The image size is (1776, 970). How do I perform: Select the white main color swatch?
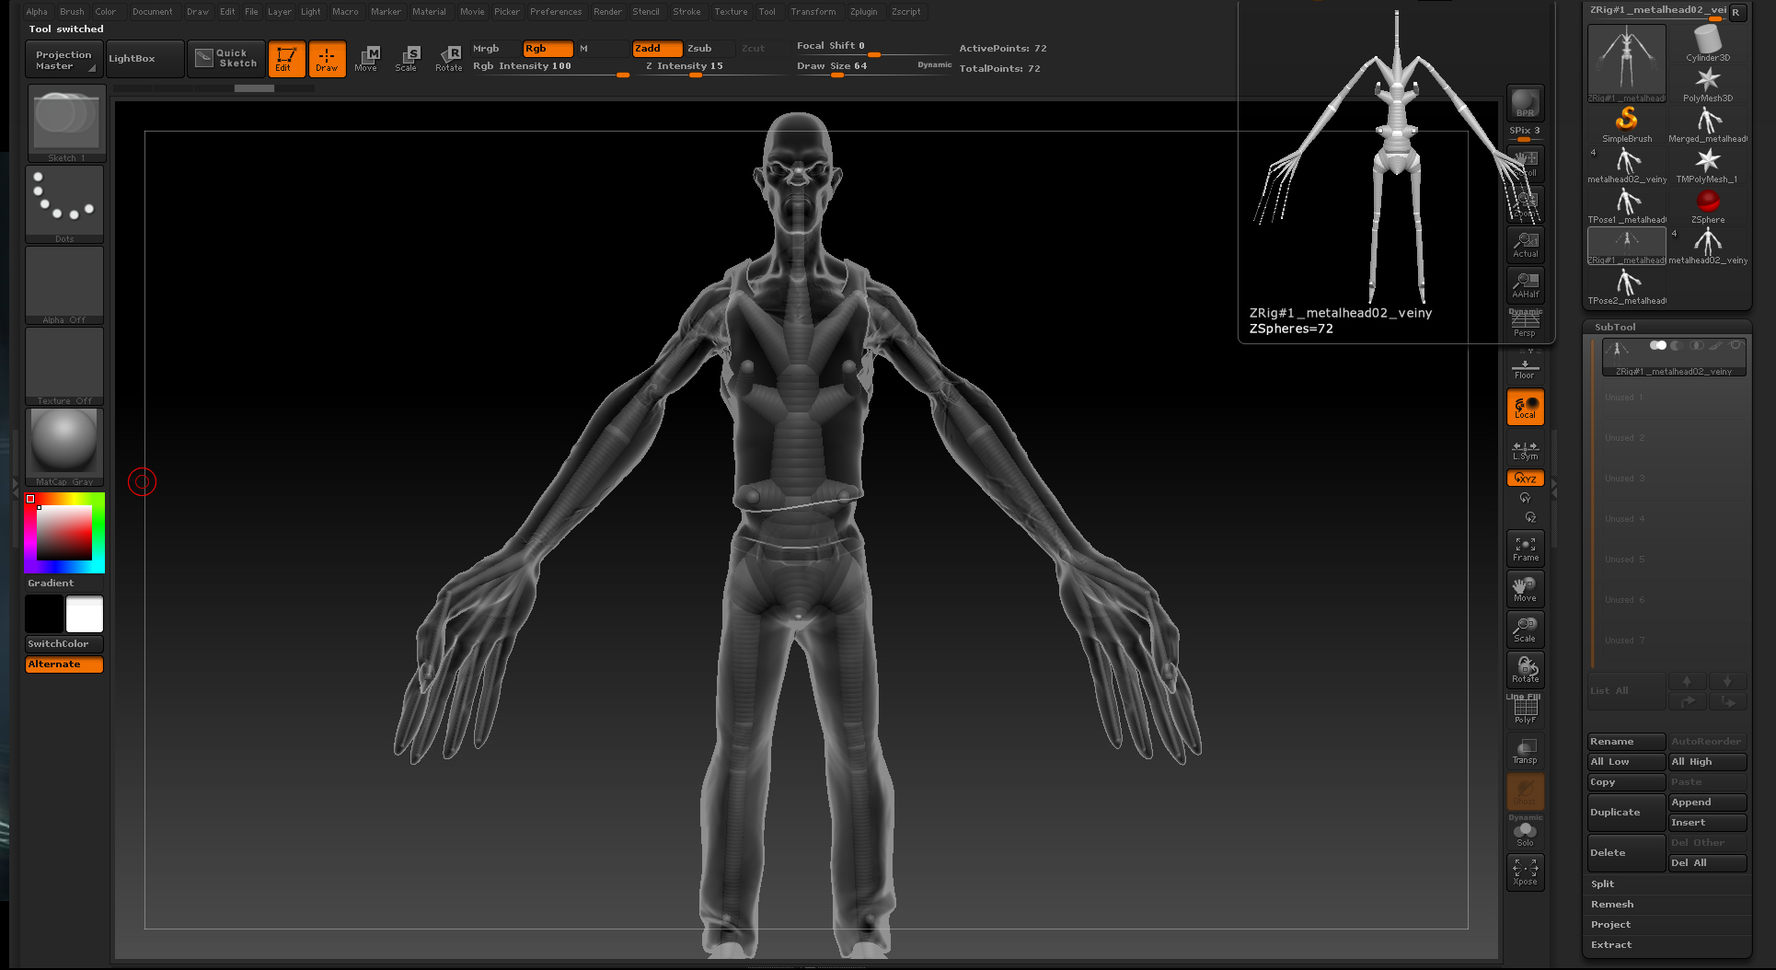85,614
